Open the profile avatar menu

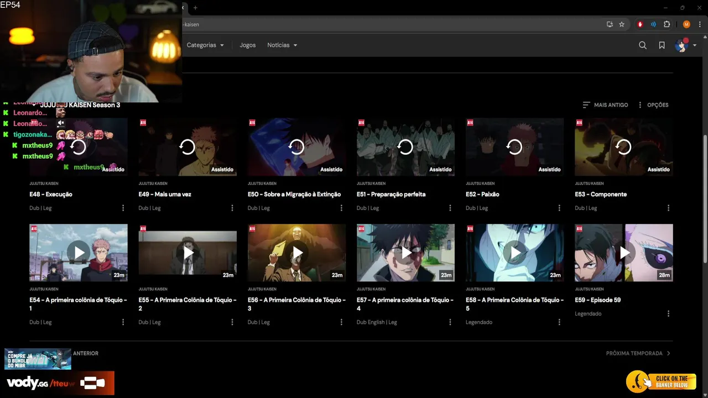pyautogui.click(x=685, y=45)
